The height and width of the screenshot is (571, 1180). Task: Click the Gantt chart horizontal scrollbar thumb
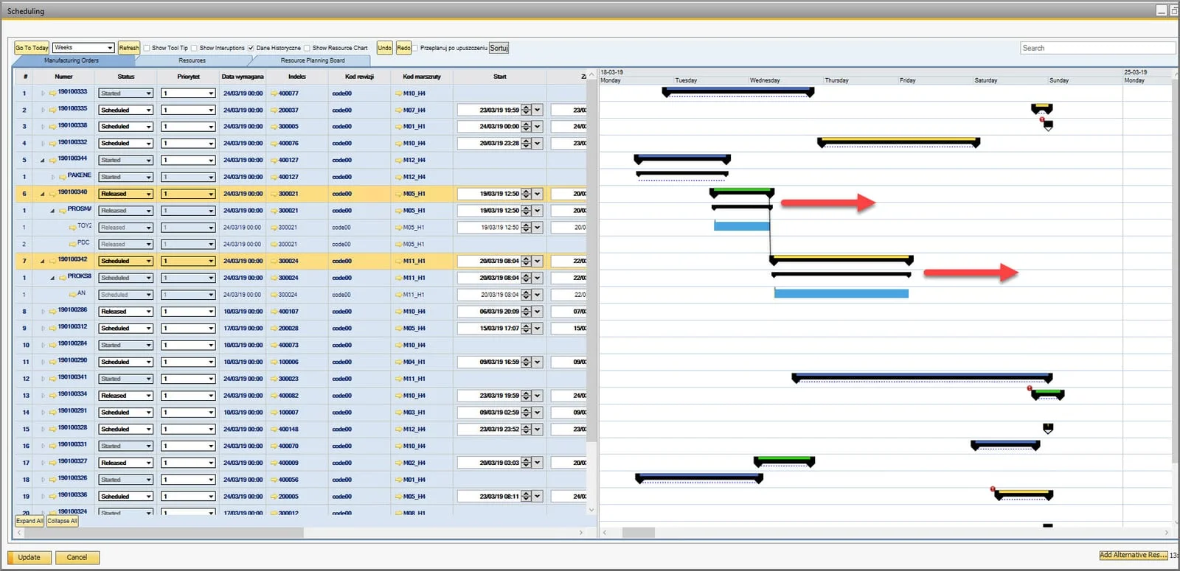[639, 532]
